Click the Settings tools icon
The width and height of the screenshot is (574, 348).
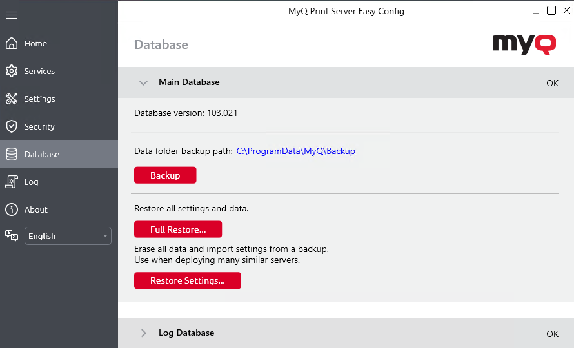(12, 99)
